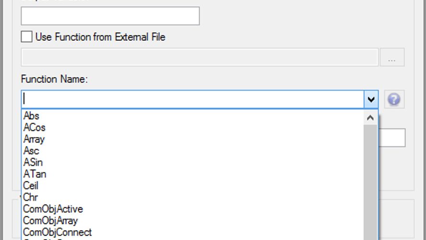Select ACos from the function list
426x240 pixels.
coord(34,127)
